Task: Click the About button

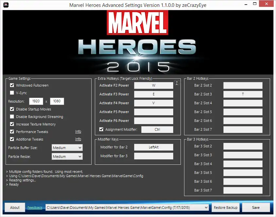Action: 15,208
